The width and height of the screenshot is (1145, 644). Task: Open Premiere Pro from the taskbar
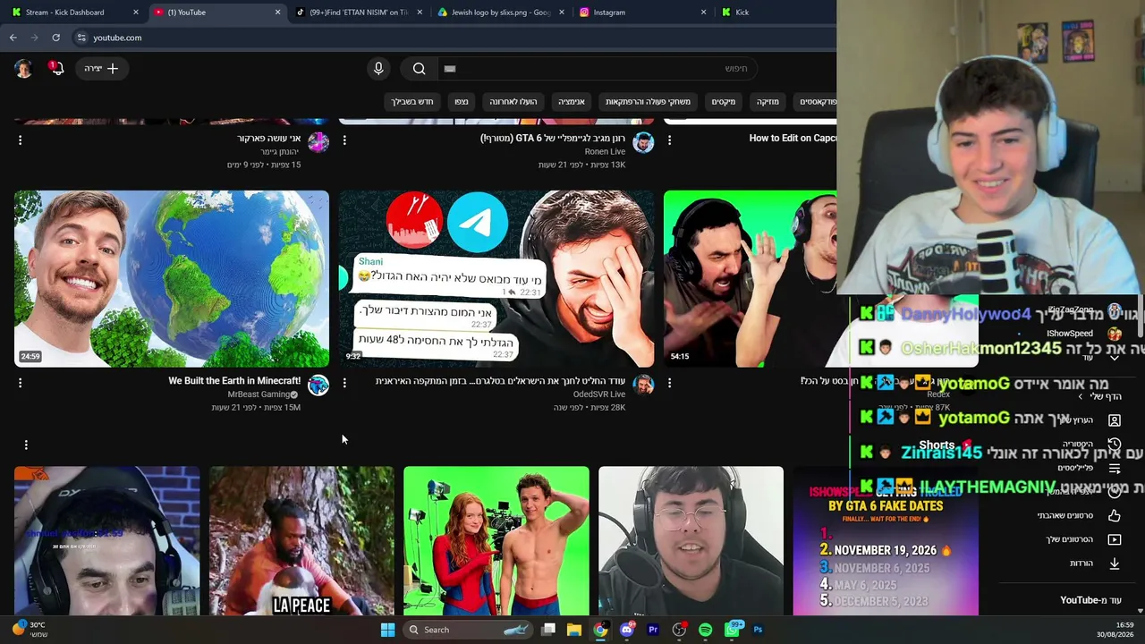(653, 630)
